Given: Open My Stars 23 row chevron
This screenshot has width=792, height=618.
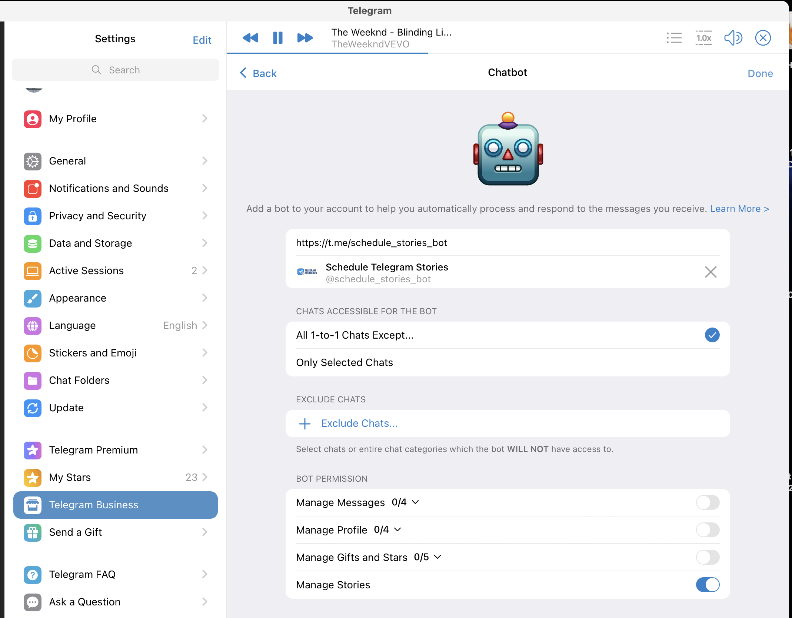Looking at the screenshot, I should click(205, 477).
